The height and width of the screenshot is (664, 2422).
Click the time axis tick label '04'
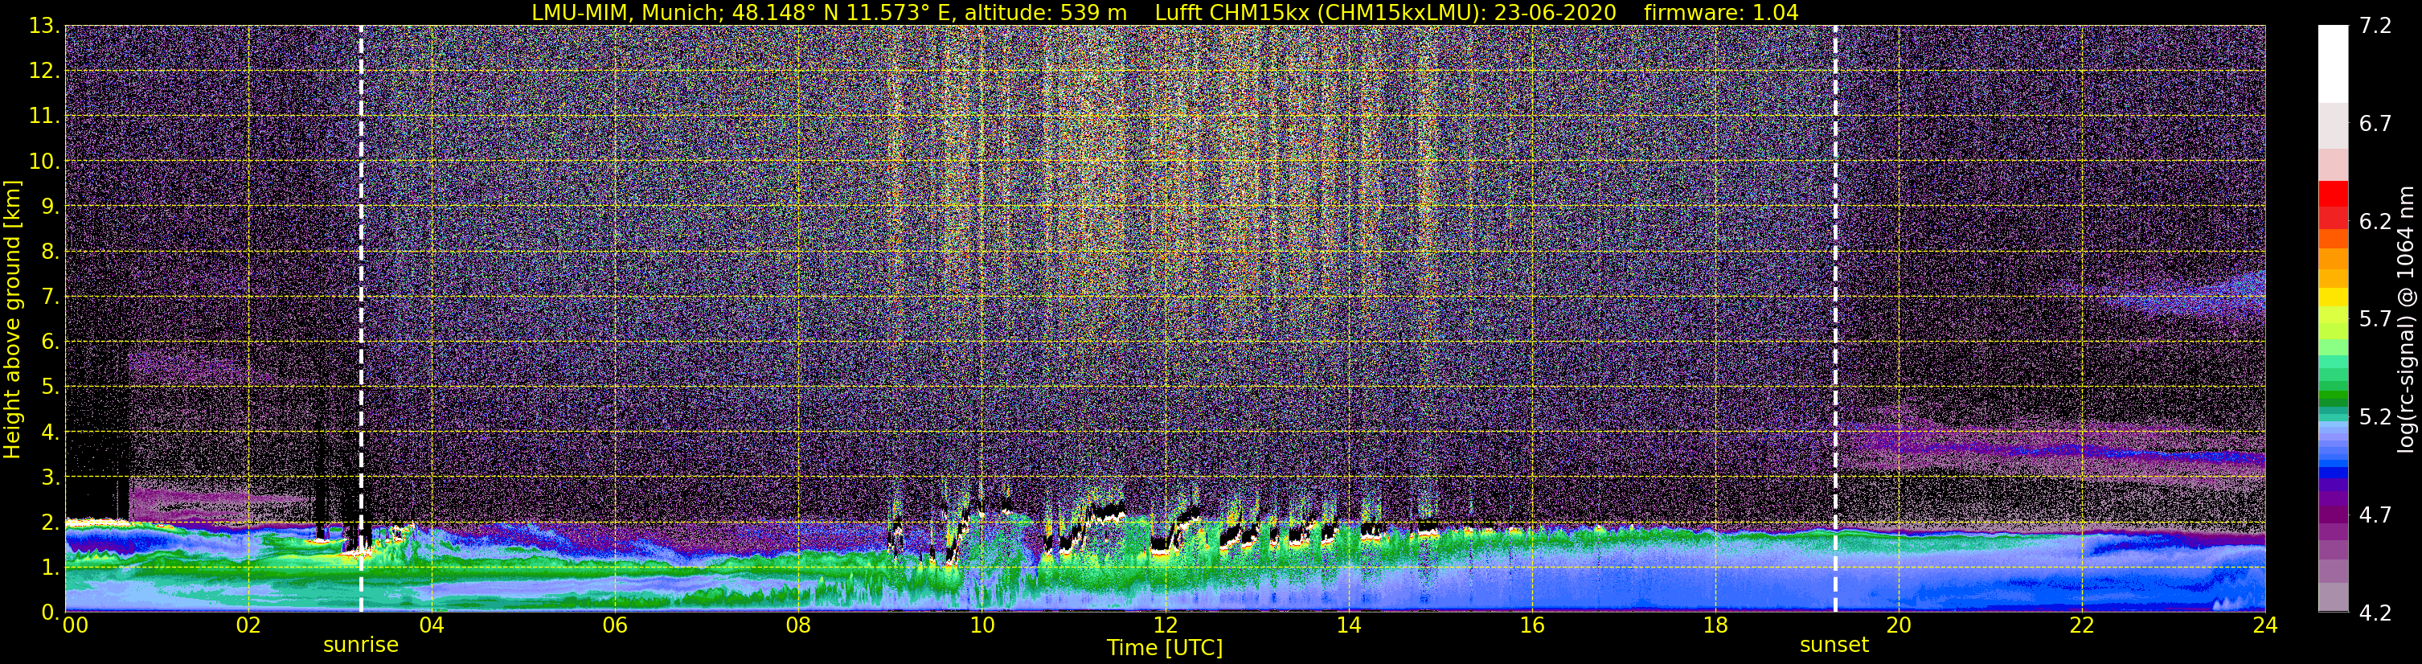coord(432,625)
